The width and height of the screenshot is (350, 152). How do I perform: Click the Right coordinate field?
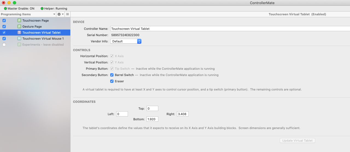click(183, 114)
